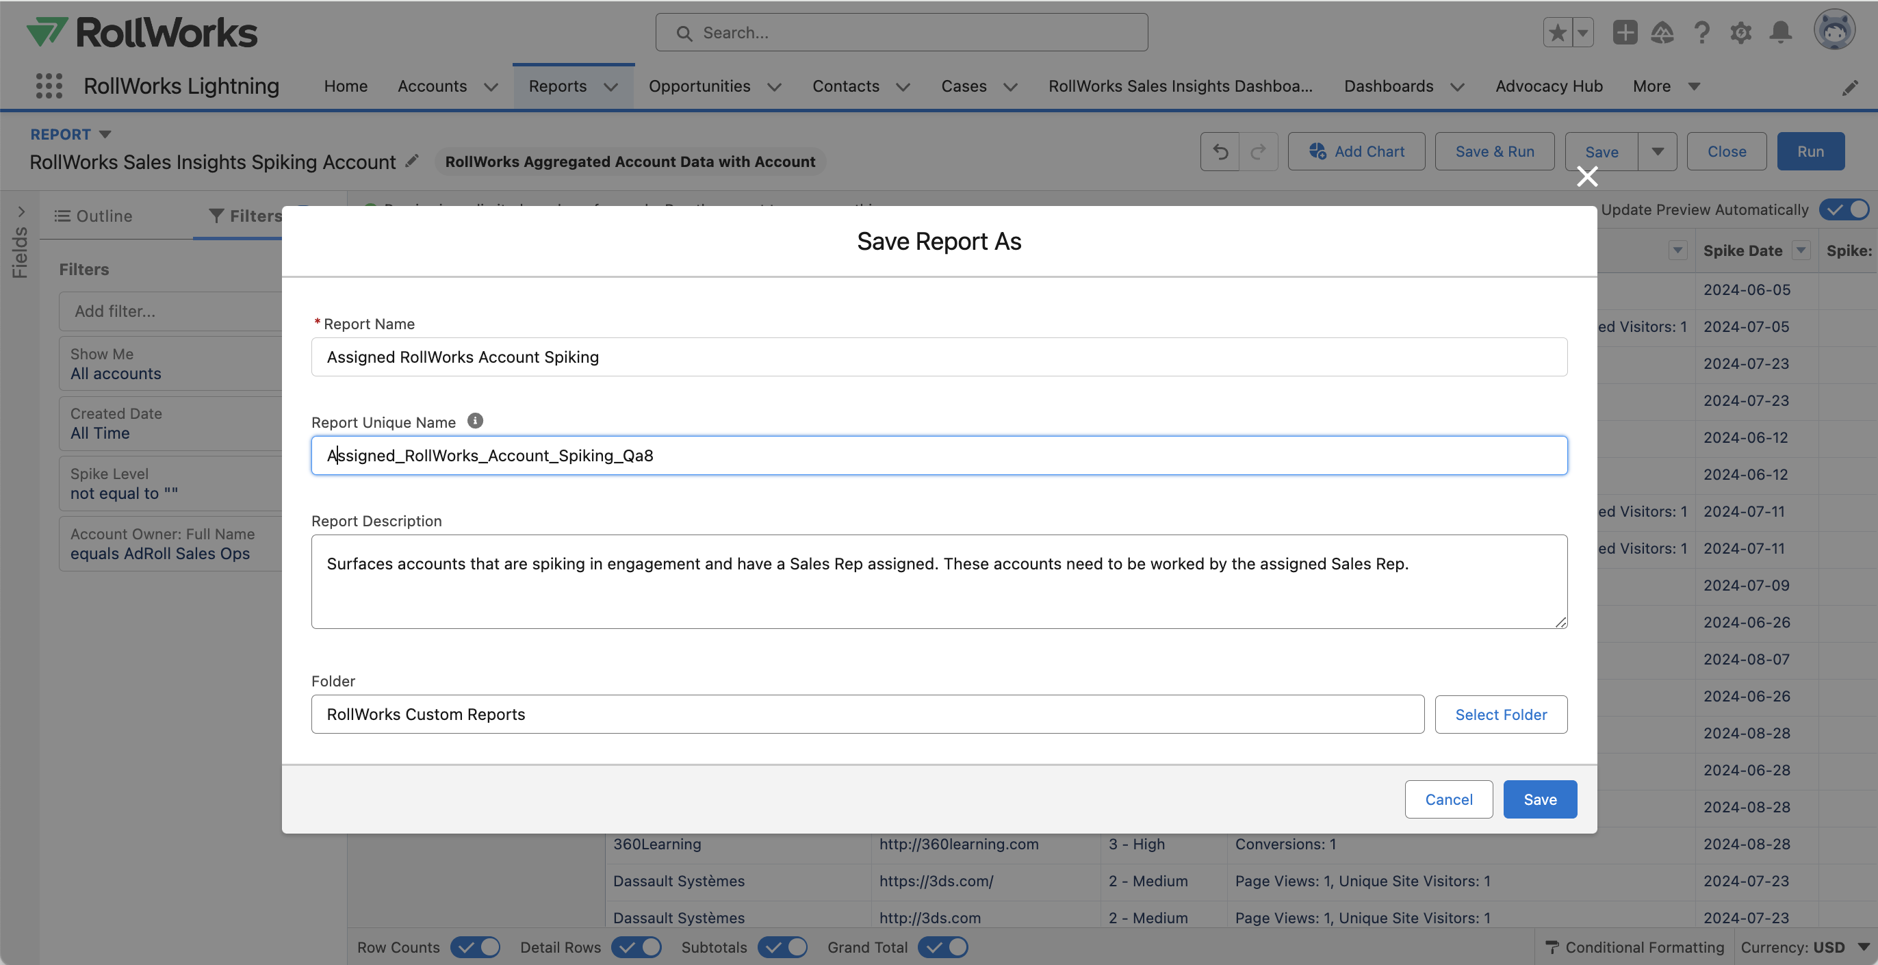Open the Accounts tab dropdown chevron
Viewport: 1878px width, 965px height.
[491, 88]
